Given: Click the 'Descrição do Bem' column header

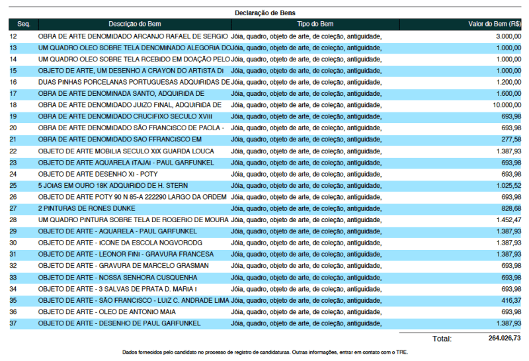Looking at the screenshot, I should coord(134,24).
